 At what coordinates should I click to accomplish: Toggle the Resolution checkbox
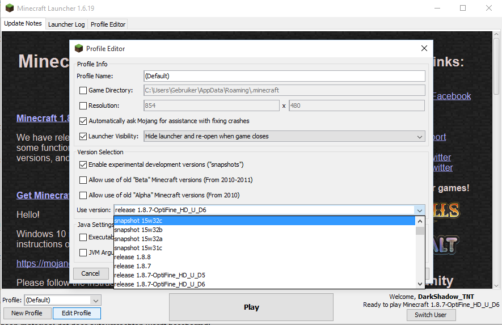83,105
